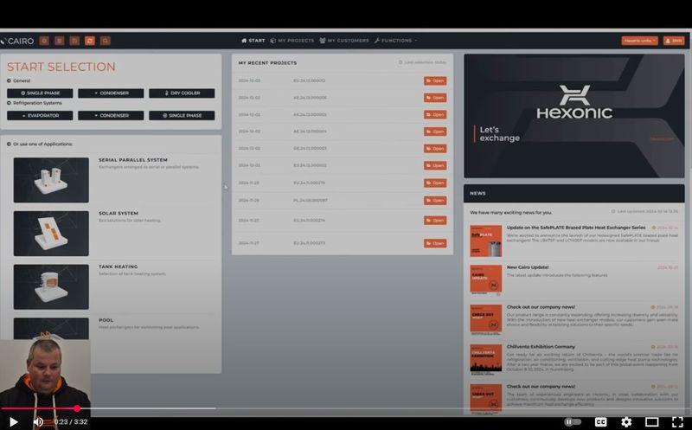Open the Chillventa Exhibition news thumbnail
This screenshot has width=692, height=430.
pos(486,359)
